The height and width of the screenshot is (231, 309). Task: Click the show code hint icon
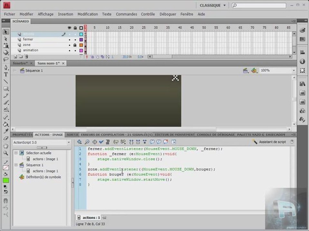point(116,142)
